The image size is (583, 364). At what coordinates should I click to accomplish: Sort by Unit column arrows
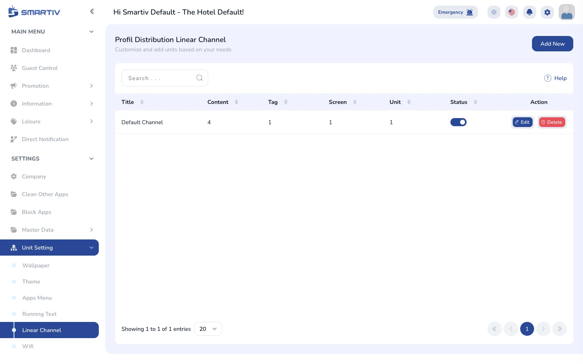point(409,102)
